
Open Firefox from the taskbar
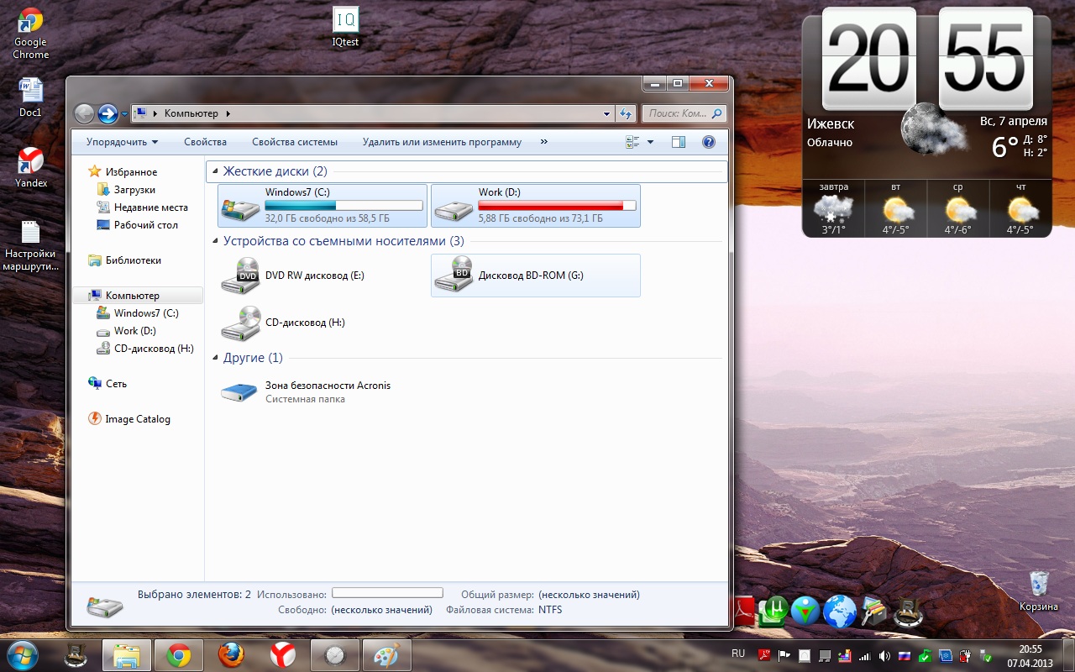coord(231,654)
